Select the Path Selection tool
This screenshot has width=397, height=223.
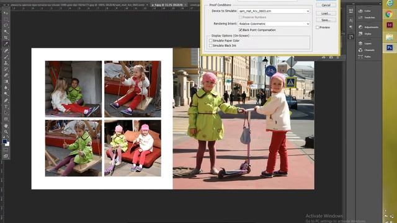(x=6, y=113)
